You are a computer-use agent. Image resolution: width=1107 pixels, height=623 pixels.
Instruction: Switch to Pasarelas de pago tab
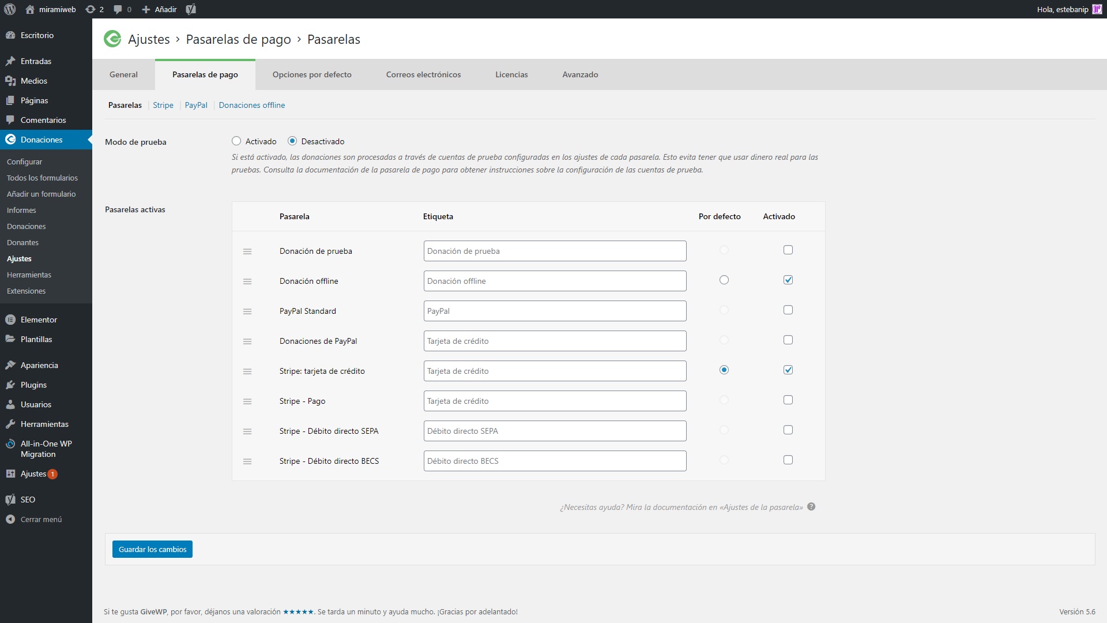(x=205, y=74)
